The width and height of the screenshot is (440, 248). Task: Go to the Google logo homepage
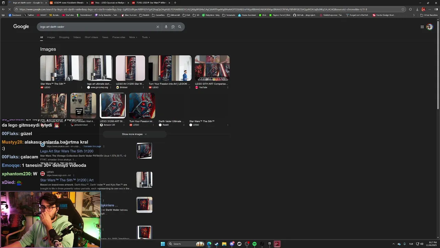pos(21,27)
